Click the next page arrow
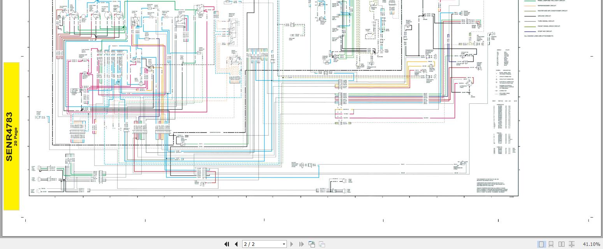 coord(292,244)
